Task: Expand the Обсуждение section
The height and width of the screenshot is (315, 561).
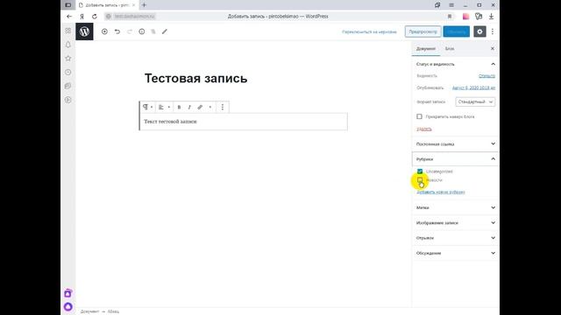Action: [x=455, y=253]
